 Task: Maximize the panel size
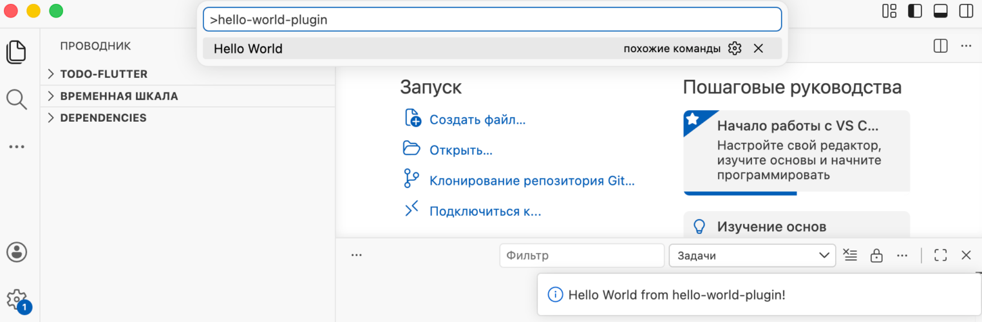[941, 256]
